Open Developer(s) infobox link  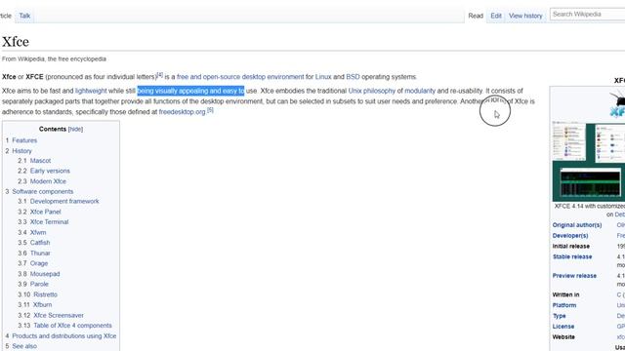[570, 236]
